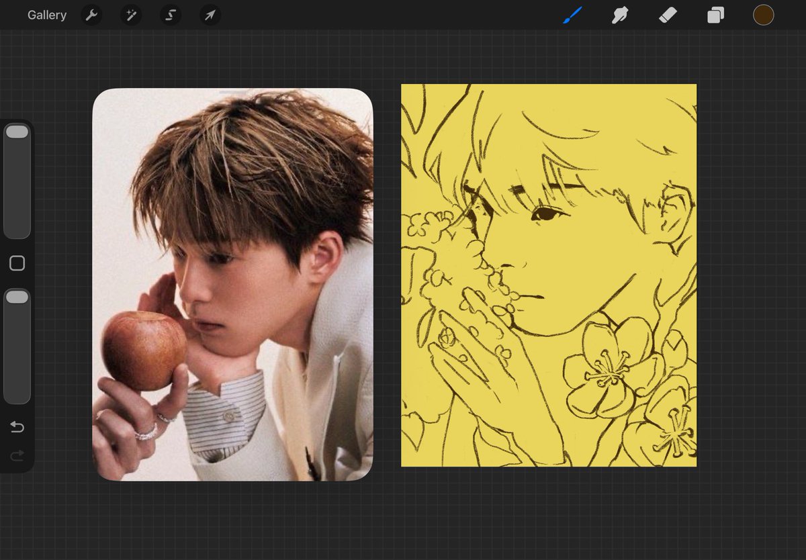Undo the last stroke
Screen dimensions: 806x560
click(17, 427)
